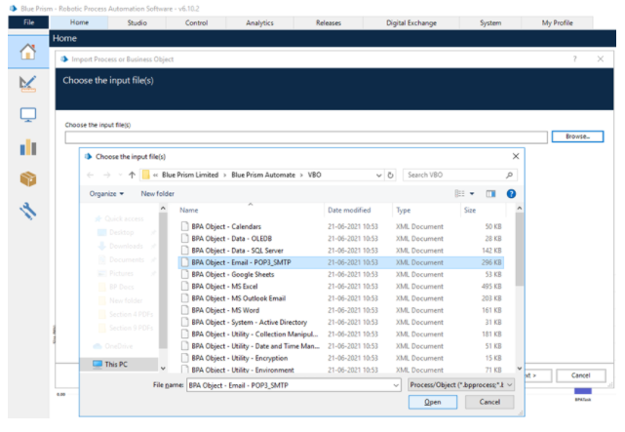Click help question mark in Import window
Viewport: 625px width, 432px height.
(574, 59)
